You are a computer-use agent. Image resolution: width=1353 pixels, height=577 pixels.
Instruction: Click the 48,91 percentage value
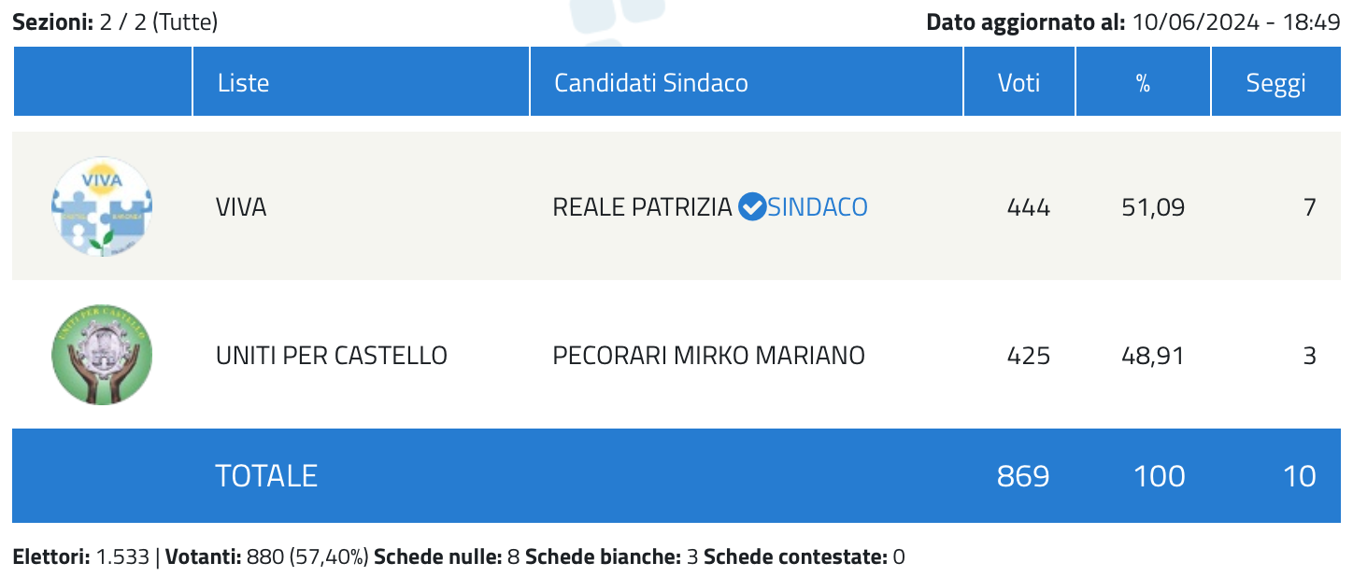click(1153, 356)
